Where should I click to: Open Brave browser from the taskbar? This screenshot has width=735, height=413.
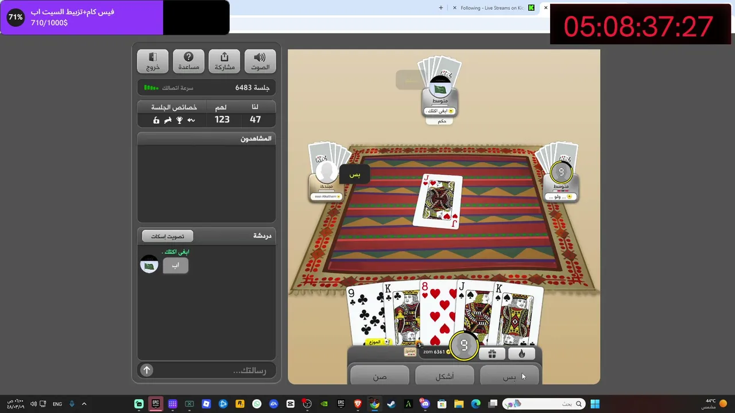358,404
